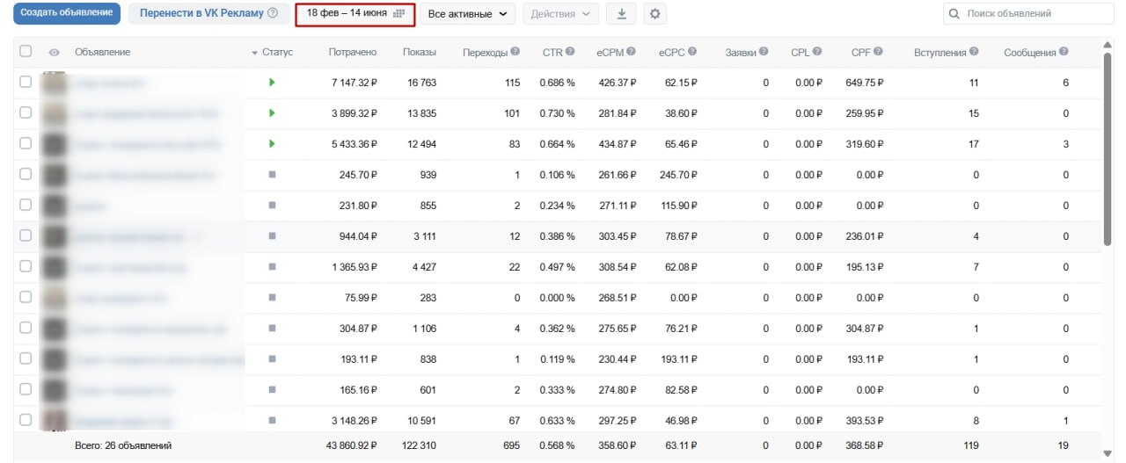Focus the Поиск объявлений search field

point(1028,14)
